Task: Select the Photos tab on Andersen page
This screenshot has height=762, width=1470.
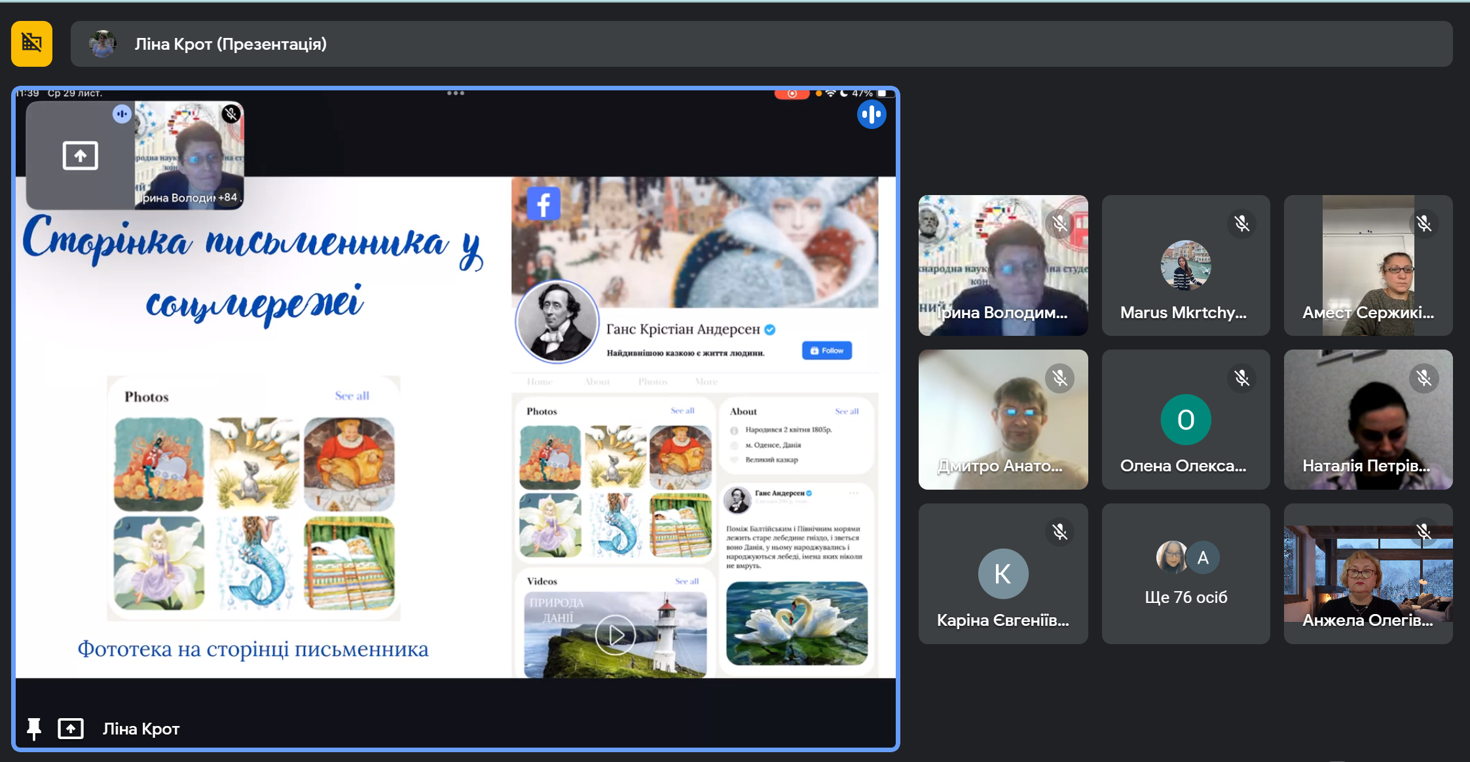Action: (653, 382)
